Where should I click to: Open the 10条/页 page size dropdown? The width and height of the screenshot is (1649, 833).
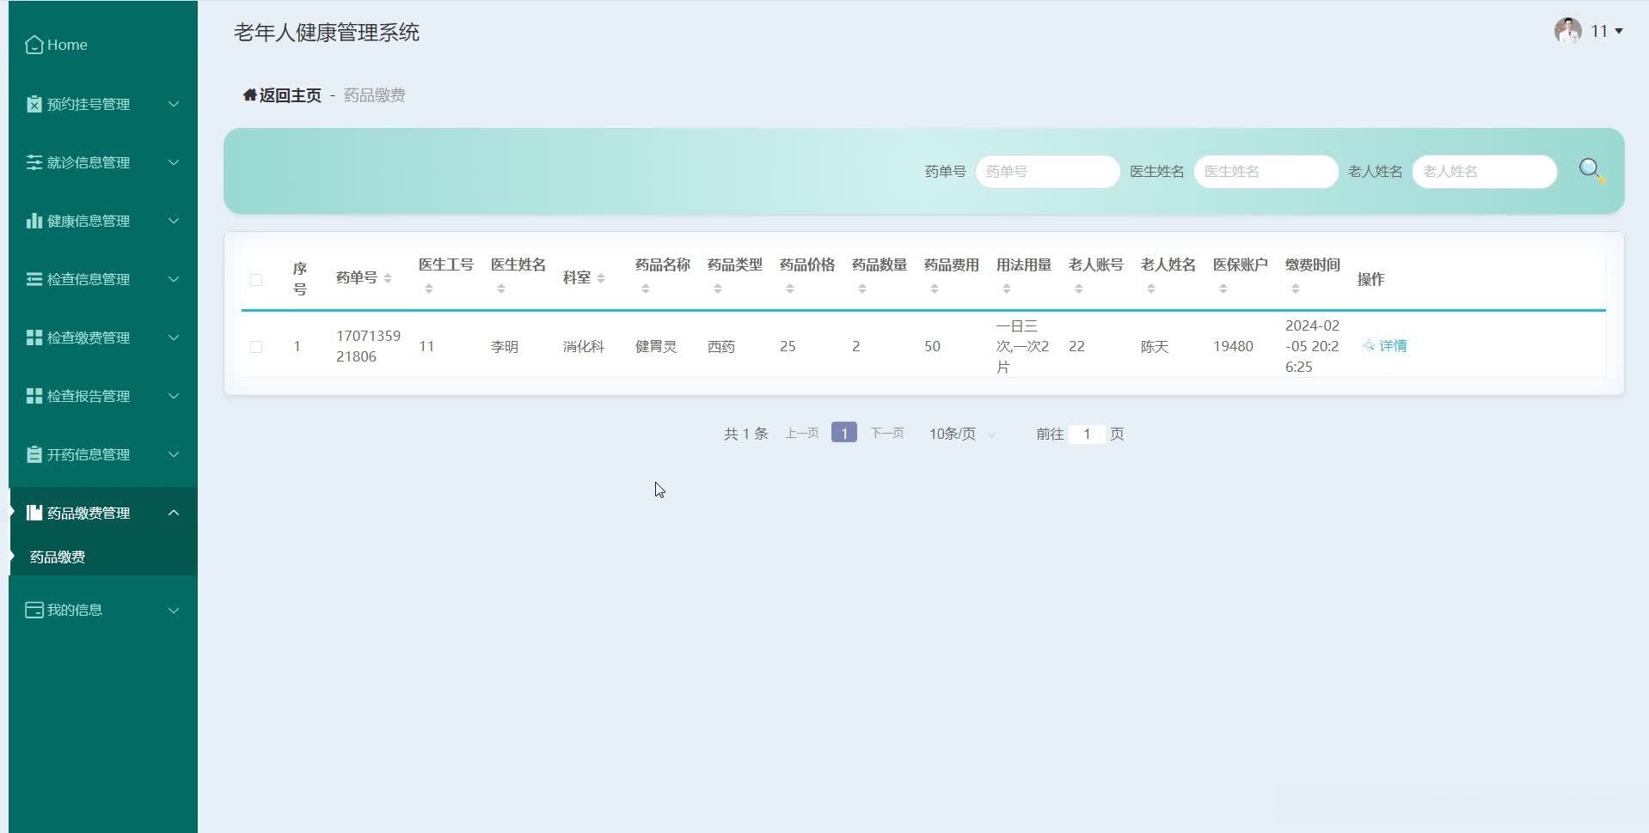coord(954,434)
